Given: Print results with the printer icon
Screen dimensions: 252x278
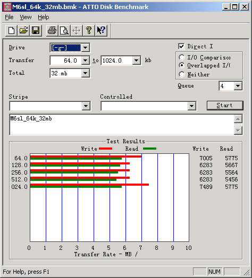Looking at the screenshot, I should pyautogui.click(x=52, y=31).
